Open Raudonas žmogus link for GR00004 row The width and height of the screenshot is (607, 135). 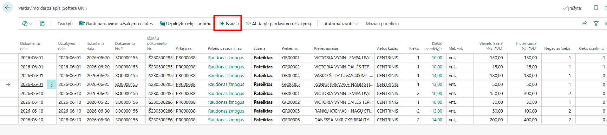pyautogui.click(x=226, y=76)
